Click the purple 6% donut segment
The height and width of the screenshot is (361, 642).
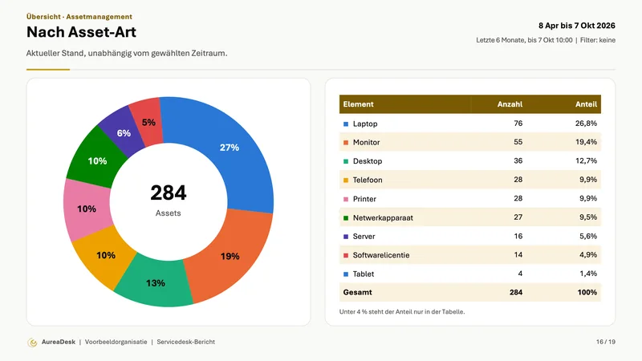tap(124, 133)
